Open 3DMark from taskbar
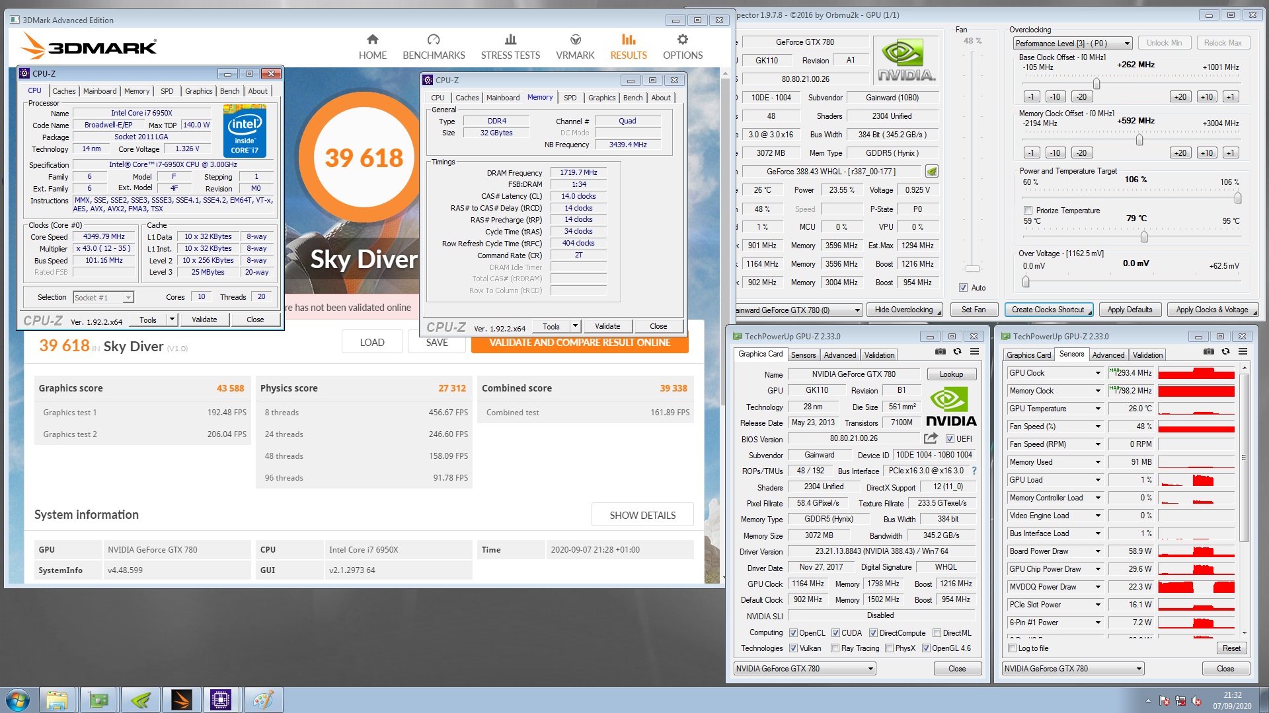The width and height of the screenshot is (1269, 713). (181, 700)
